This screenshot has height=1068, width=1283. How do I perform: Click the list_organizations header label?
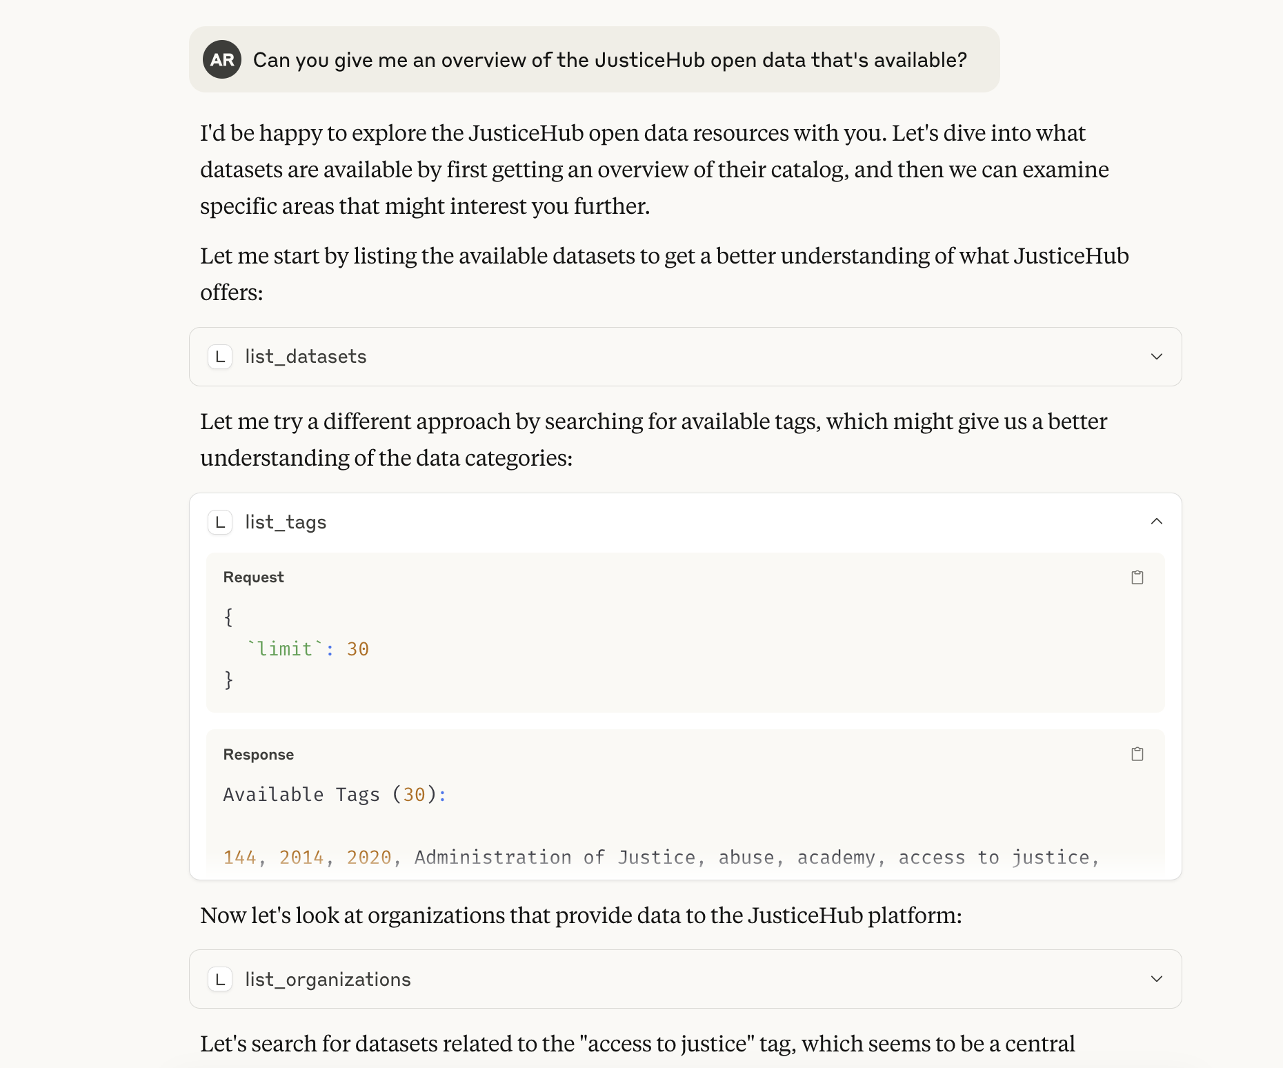328,979
